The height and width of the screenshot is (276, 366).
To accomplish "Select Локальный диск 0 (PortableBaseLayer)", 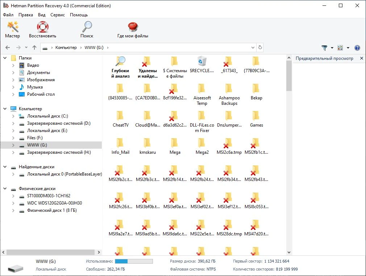I will 65,174.
